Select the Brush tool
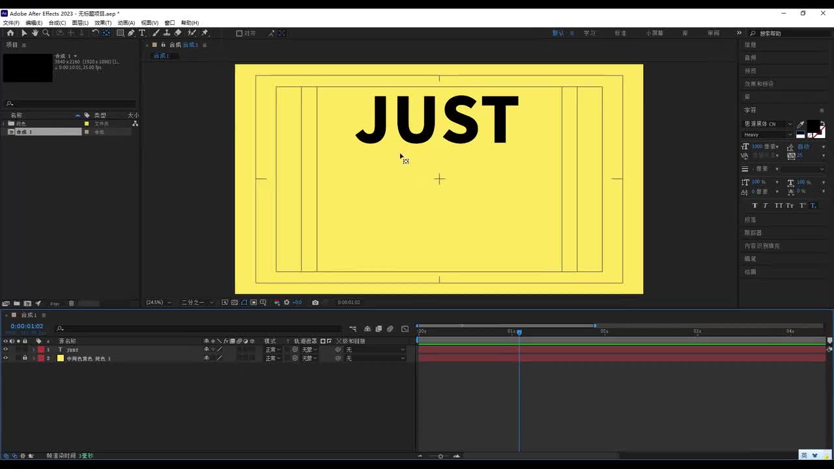The width and height of the screenshot is (834, 469). click(156, 33)
